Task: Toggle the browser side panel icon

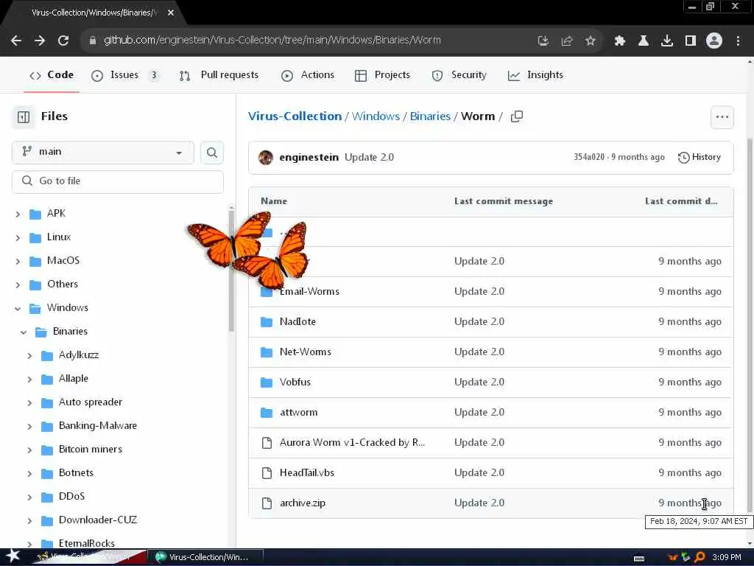Action: click(x=690, y=41)
